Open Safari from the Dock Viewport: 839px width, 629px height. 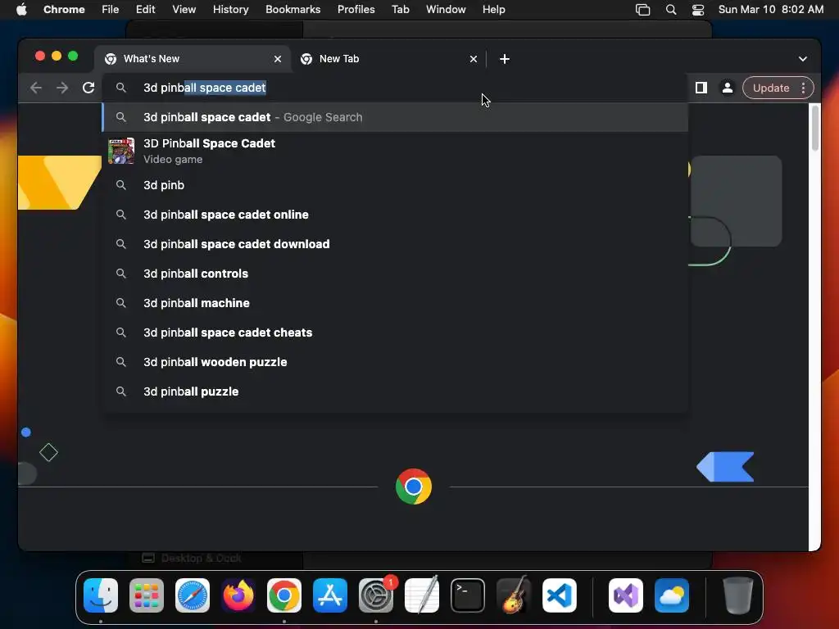pyautogui.click(x=193, y=595)
